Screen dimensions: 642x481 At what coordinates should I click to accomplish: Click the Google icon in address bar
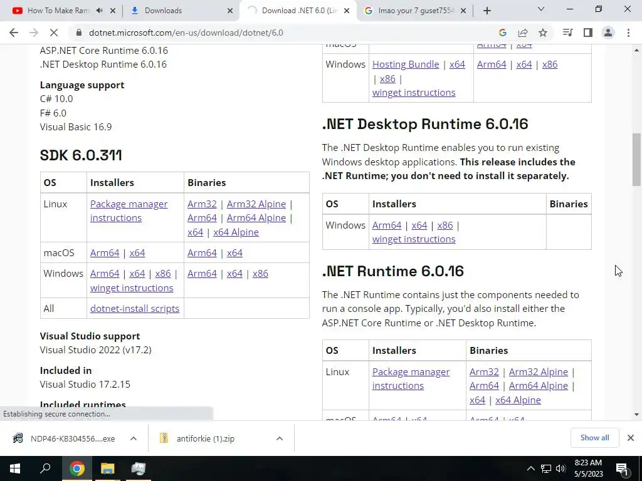pos(503,33)
